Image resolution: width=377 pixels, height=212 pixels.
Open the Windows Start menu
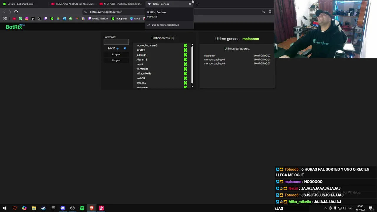pyautogui.click(x=5, y=208)
